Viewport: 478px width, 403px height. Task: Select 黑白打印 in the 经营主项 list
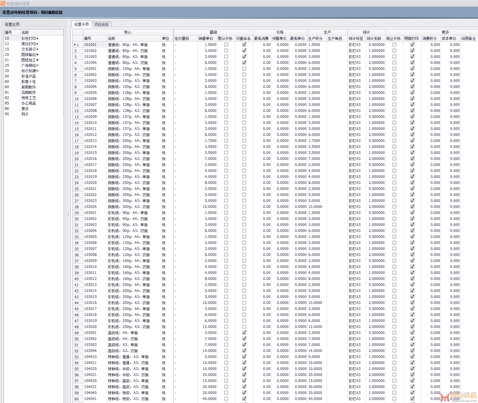pos(29,44)
